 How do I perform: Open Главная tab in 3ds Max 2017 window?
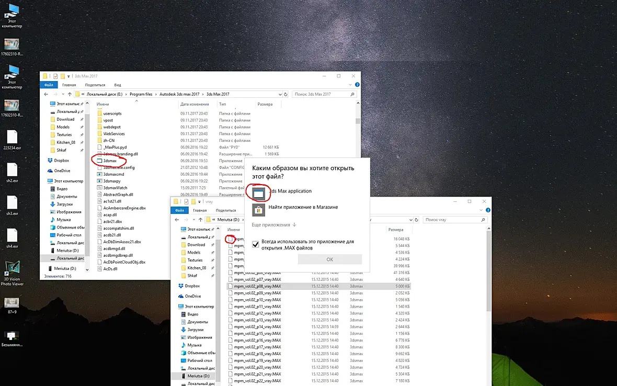pos(69,85)
